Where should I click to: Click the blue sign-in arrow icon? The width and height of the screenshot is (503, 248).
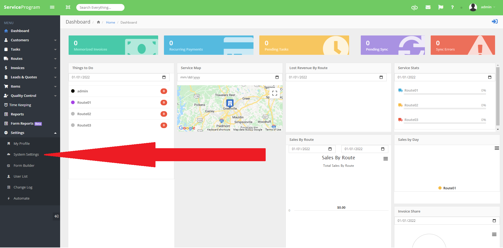[495, 21]
